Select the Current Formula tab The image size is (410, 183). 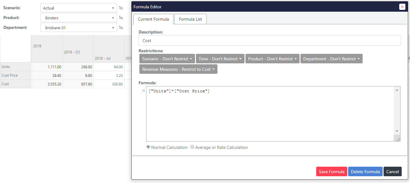point(153,19)
